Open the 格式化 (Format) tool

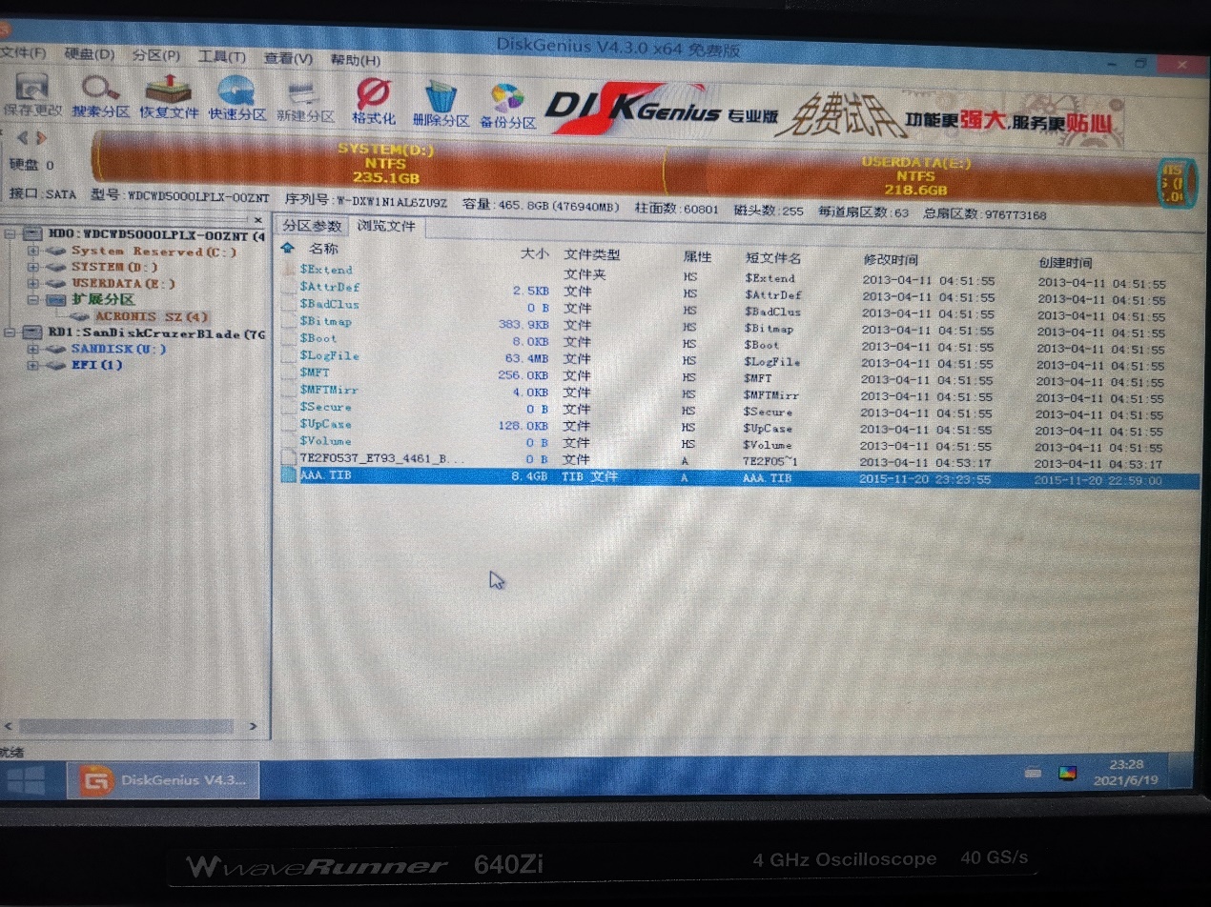pyautogui.click(x=372, y=98)
